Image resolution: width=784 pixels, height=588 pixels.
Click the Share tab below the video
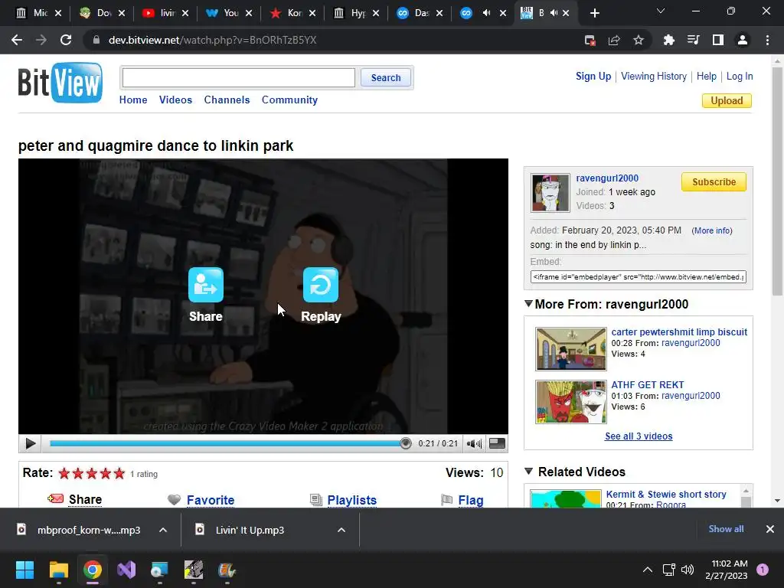pos(85,499)
